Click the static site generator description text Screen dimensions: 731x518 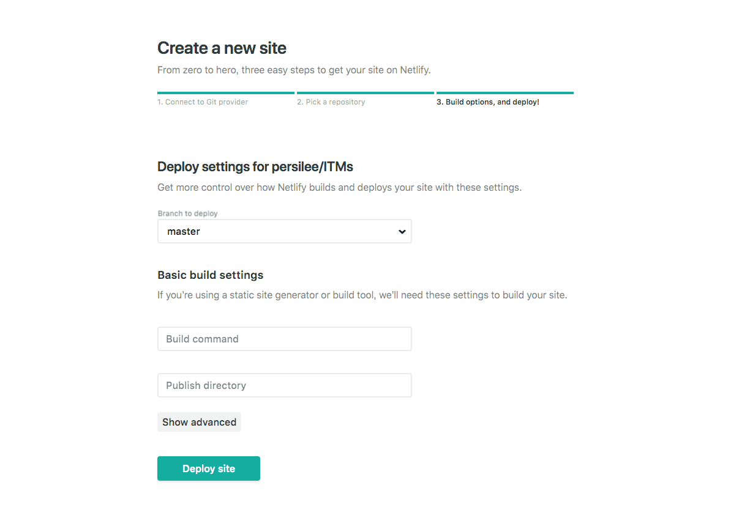pyautogui.click(x=362, y=295)
